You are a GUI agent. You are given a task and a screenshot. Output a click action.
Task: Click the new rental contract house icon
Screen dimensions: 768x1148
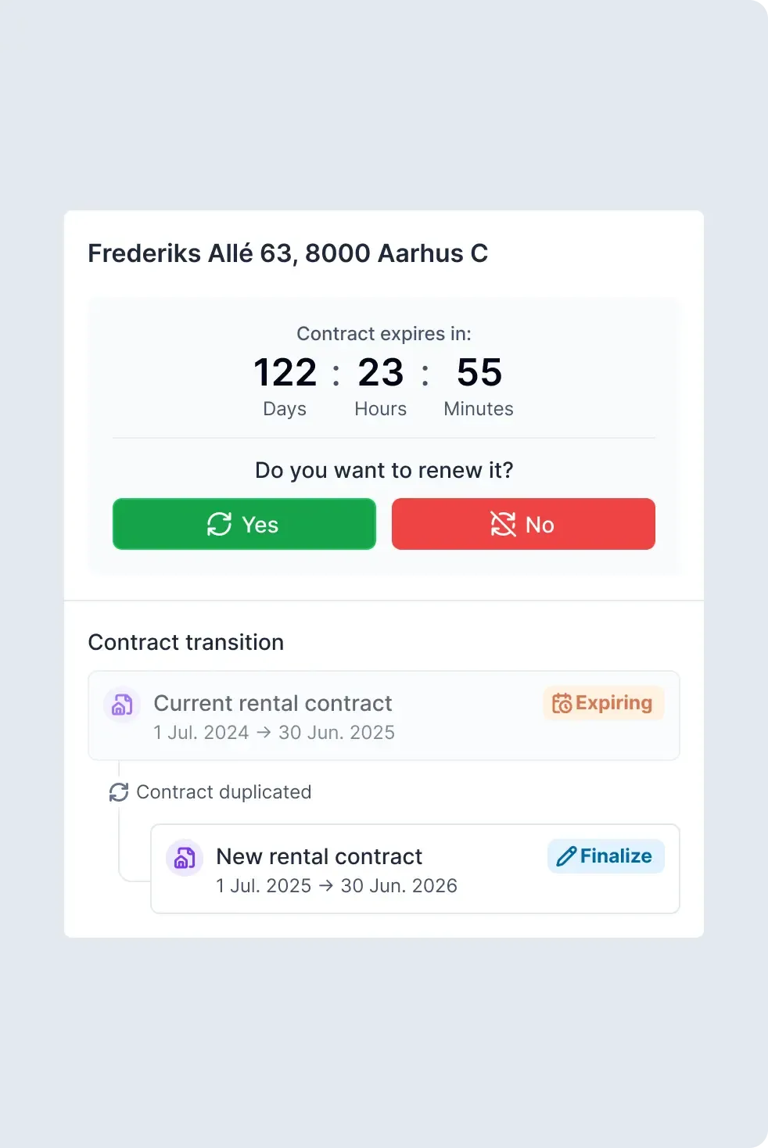[x=185, y=859]
